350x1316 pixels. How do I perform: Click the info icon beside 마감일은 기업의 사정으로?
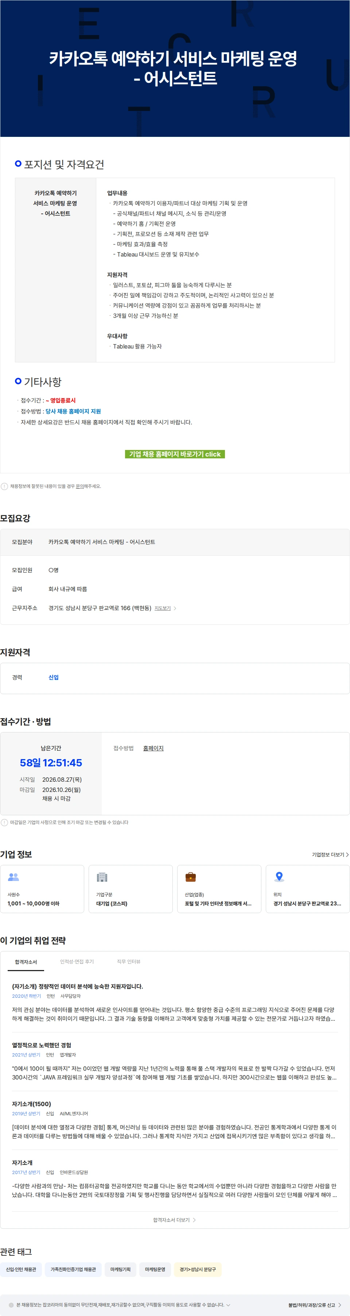(x=4, y=823)
